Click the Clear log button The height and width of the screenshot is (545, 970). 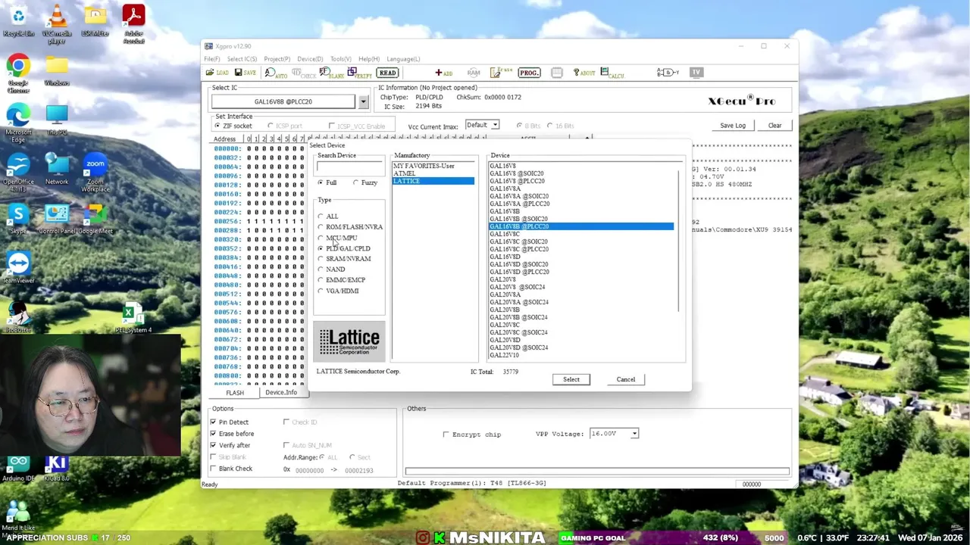click(x=774, y=126)
